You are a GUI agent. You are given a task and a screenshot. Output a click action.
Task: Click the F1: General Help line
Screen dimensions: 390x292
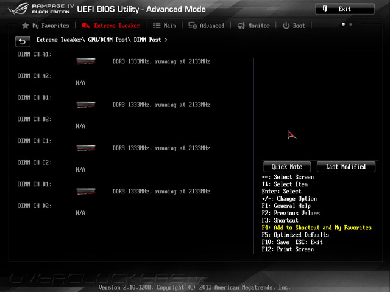coord(286,206)
